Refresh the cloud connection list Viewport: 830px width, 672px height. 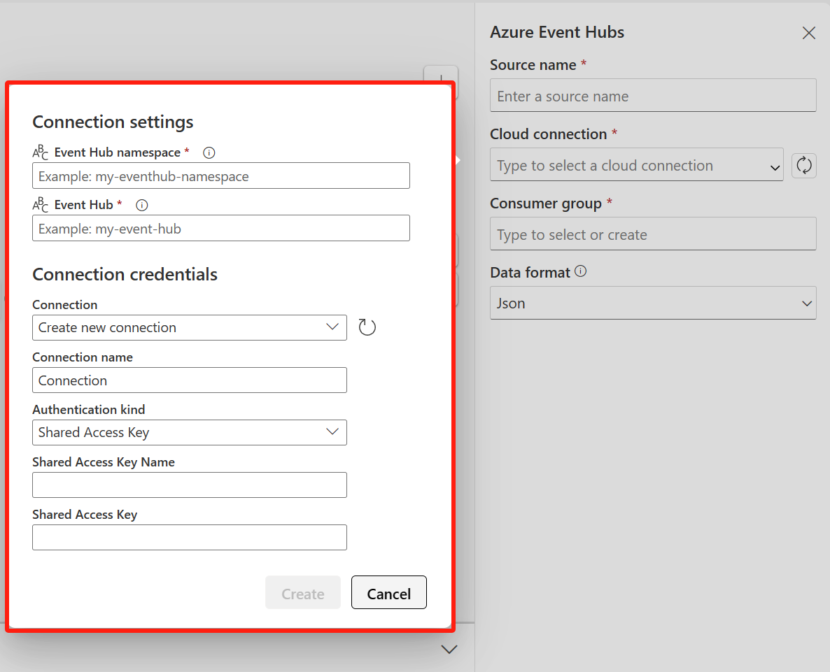803,166
